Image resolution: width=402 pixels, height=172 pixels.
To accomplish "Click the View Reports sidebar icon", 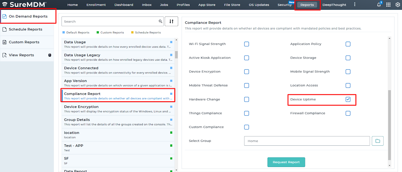I will pos(5,55).
